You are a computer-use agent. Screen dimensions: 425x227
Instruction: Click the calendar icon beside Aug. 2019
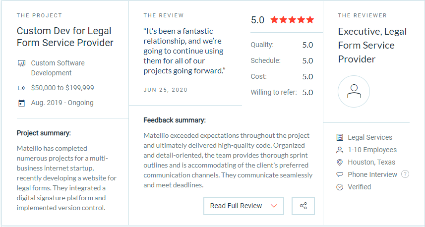coord(21,103)
